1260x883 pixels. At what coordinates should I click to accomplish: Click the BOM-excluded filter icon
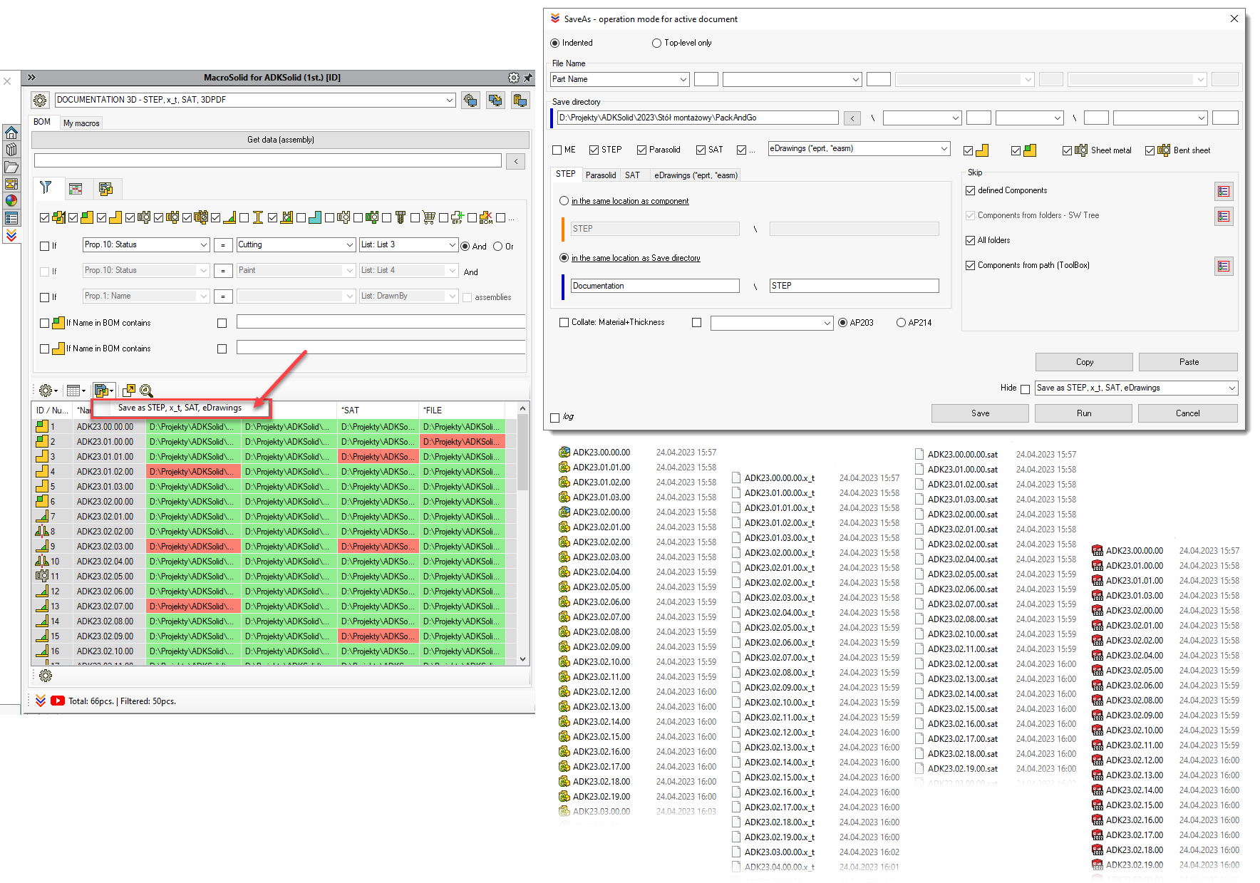(486, 217)
